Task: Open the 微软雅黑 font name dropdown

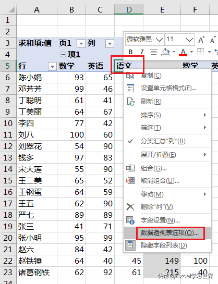Action: [159, 39]
